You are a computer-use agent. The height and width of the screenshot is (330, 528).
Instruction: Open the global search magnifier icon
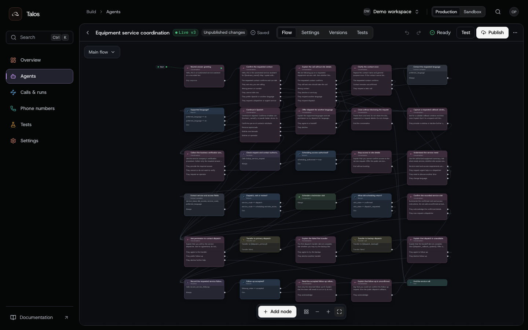tap(498, 12)
